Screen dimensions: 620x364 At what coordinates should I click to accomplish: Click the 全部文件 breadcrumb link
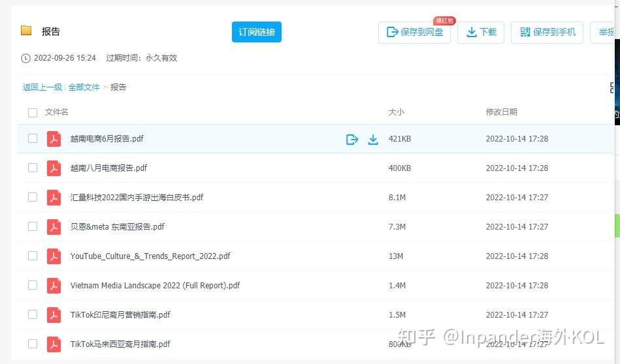pos(84,87)
